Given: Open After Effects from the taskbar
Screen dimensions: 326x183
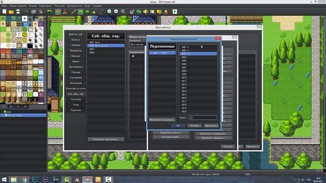Looking at the screenshot, I should (45, 179).
